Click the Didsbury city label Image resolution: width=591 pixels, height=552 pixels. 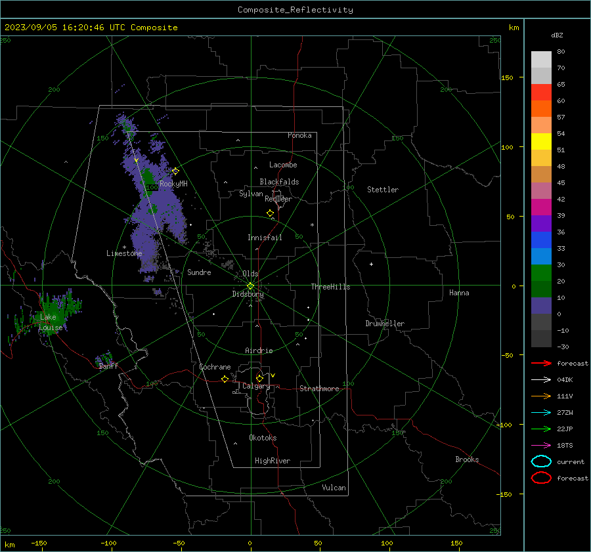click(x=248, y=294)
